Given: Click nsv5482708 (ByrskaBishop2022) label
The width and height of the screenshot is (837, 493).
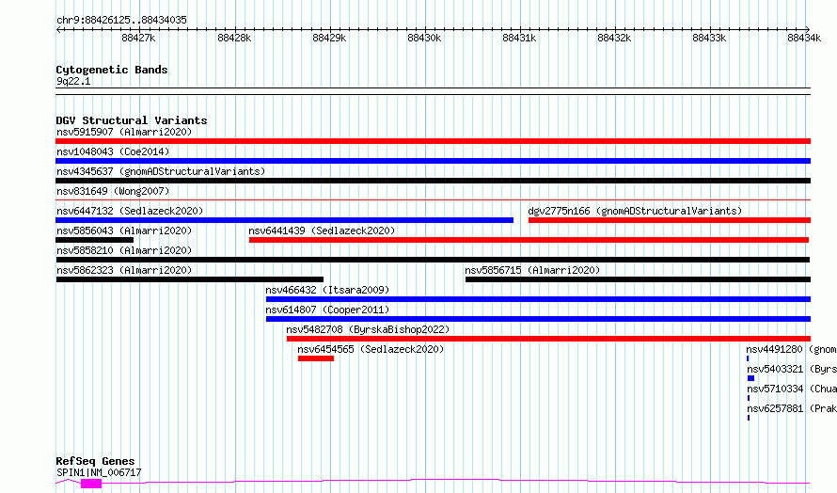Looking at the screenshot, I should click(x=368, y=329).
